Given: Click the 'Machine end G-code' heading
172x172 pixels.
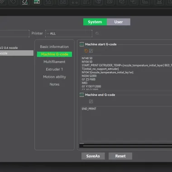Looking at the screenshot, I should click(x=100, y=95).
